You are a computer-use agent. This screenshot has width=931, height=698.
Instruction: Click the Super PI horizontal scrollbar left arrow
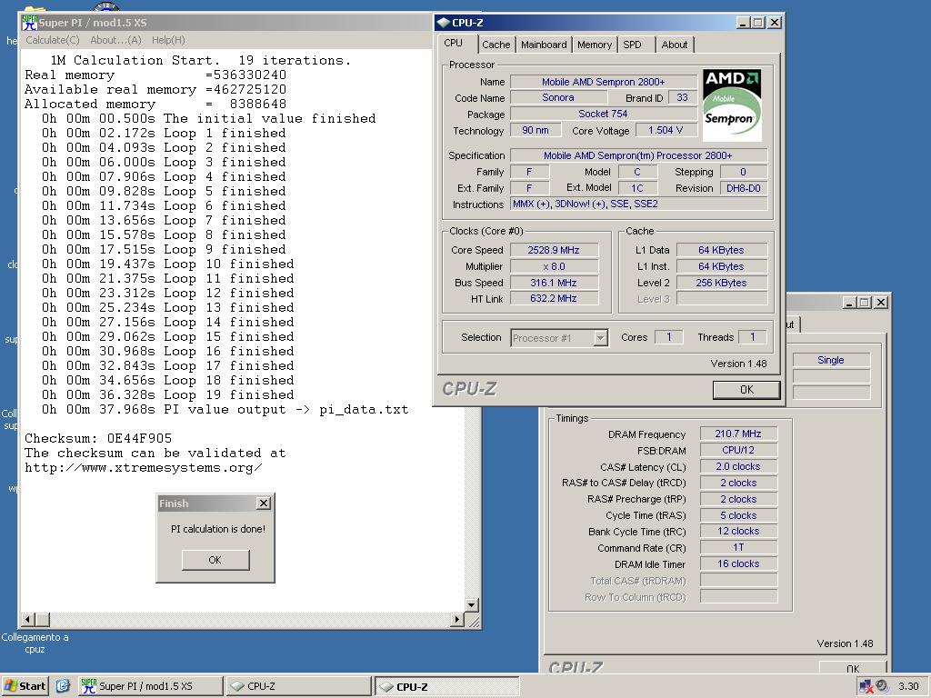coord(27,620)
